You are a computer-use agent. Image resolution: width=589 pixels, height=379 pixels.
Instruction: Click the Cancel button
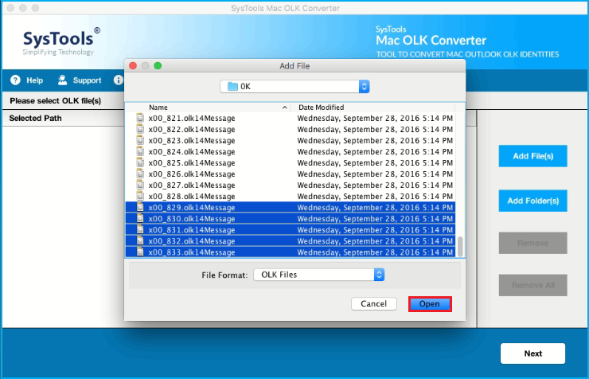(x=374, y=303)
